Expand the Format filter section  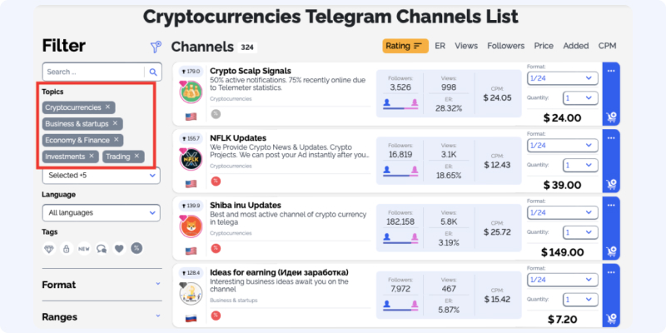pyautogui.click(x=102, y=285)
